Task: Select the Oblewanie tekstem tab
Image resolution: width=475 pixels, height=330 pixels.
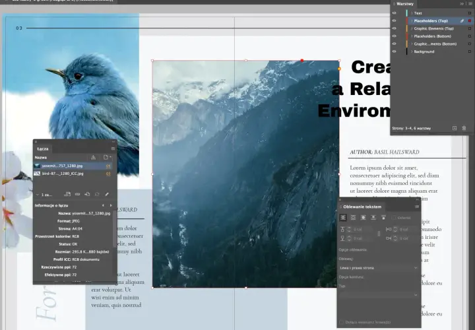Action: click(x=362, y=207)
